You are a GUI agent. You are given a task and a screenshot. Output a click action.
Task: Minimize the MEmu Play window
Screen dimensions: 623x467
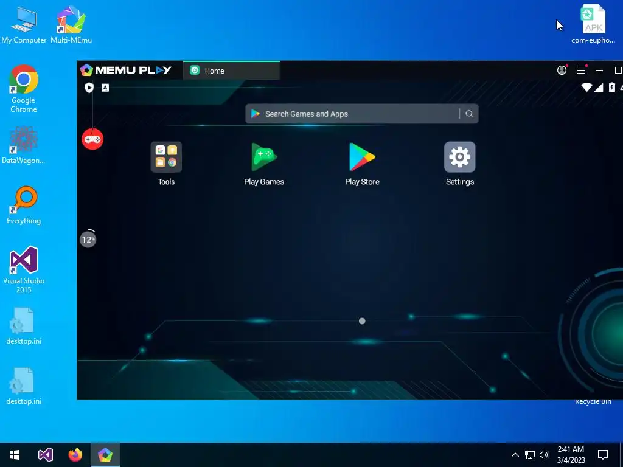pyautogui.click(x=599, y=71)
